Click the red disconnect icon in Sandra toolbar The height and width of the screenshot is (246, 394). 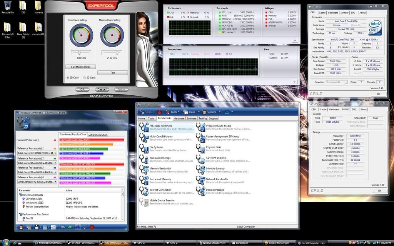point(159,112)
